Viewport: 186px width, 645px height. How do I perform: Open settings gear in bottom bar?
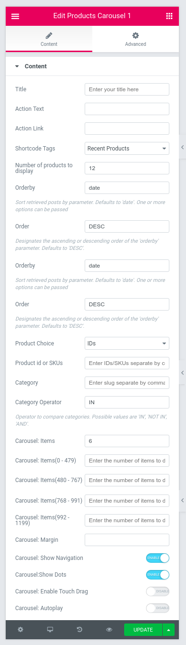point(20,630)
